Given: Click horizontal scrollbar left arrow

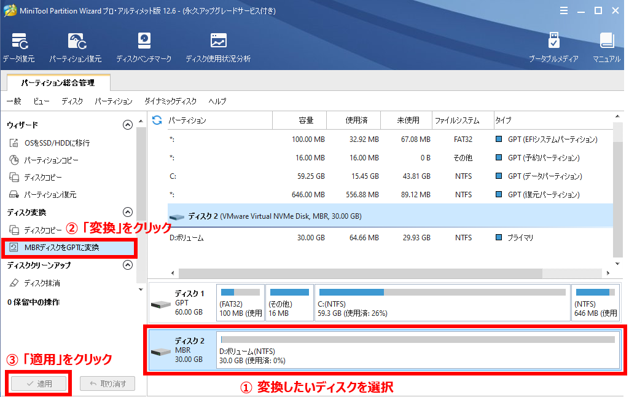Looking at the screenshot, I should (x=173, y=273).
